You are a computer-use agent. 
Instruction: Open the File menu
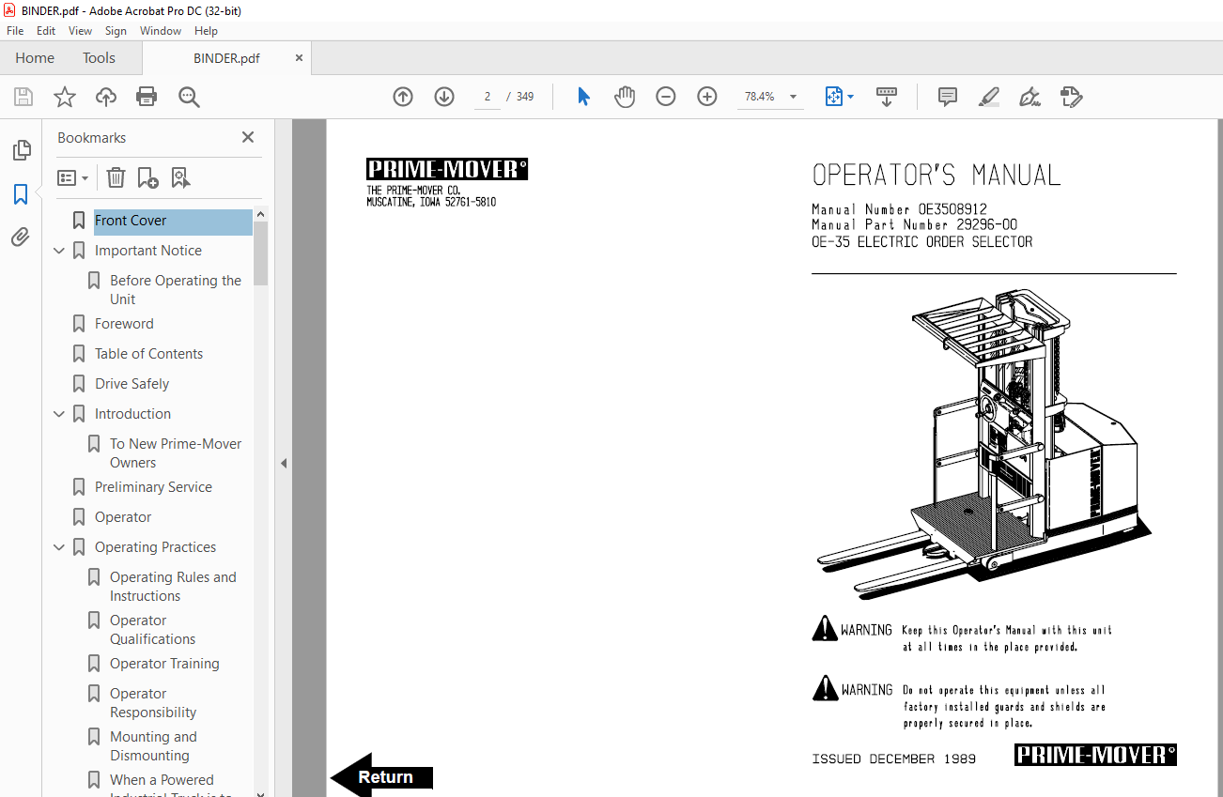click(15, 31)
